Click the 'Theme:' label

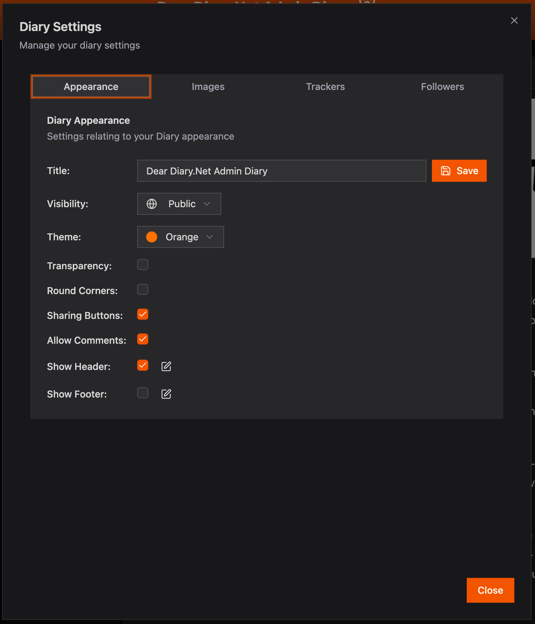[64, 237]
